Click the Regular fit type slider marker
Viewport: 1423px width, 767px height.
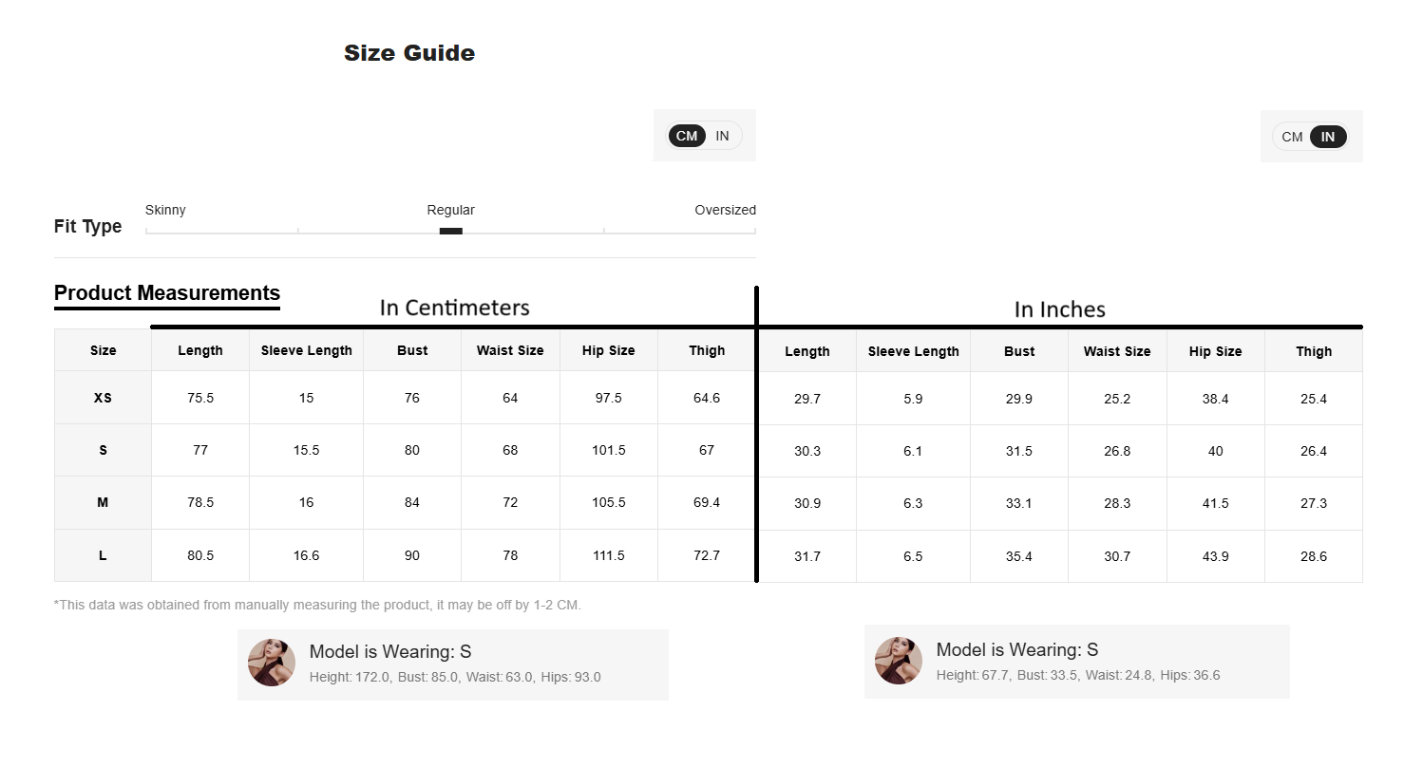click(x=451, y=231)
